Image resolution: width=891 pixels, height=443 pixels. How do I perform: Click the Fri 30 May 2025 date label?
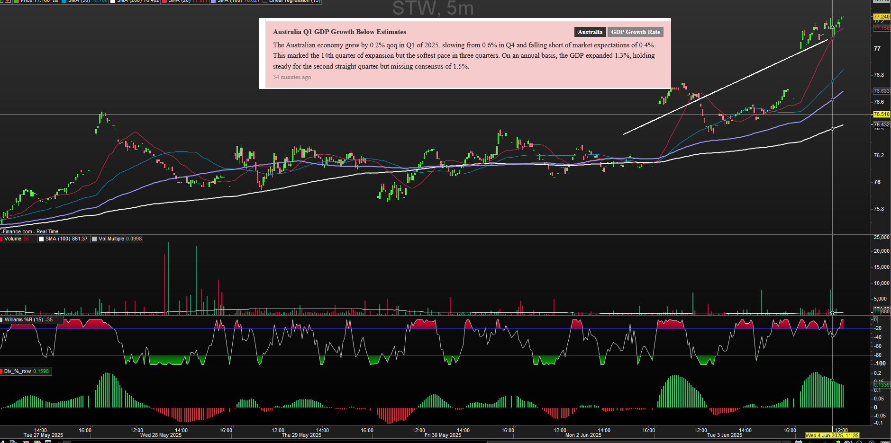tap(443, 435)
